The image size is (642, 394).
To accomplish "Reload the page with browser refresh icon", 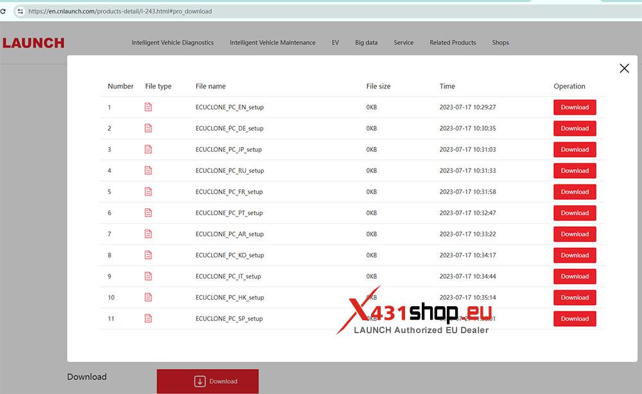I will 3,12.
